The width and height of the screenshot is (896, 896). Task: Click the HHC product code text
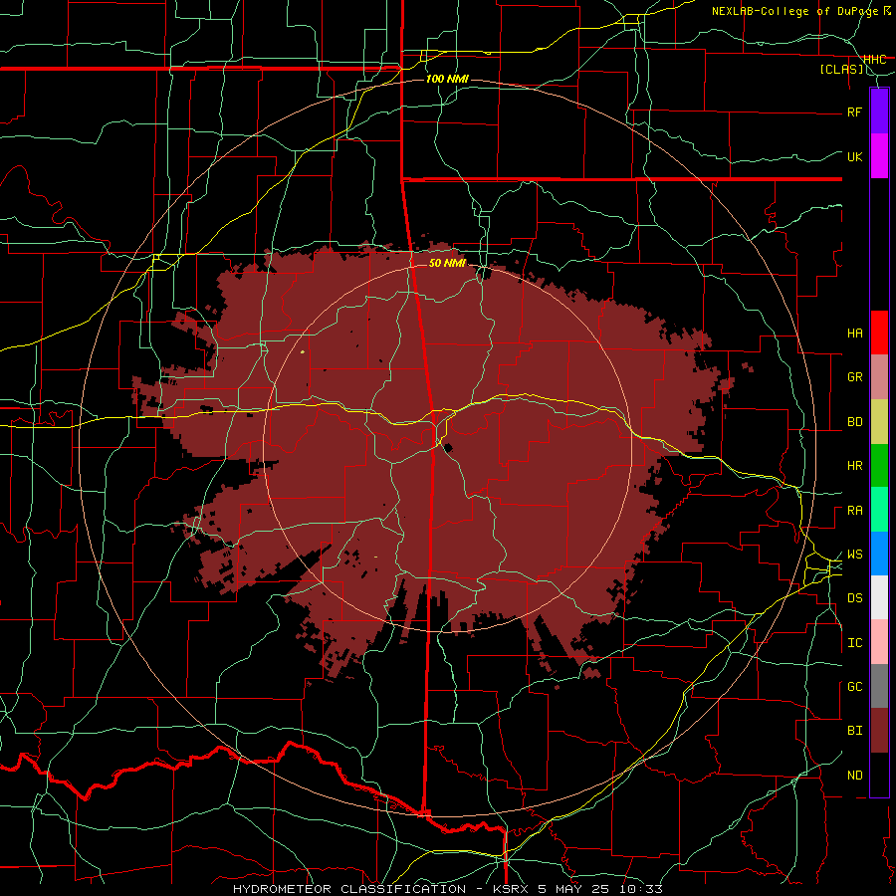875,60
